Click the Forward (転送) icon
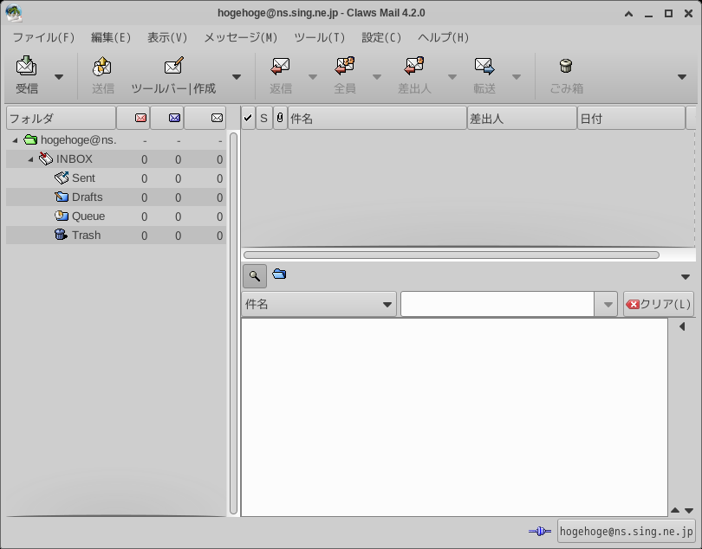The image size is (702, 549). [484, 66]
